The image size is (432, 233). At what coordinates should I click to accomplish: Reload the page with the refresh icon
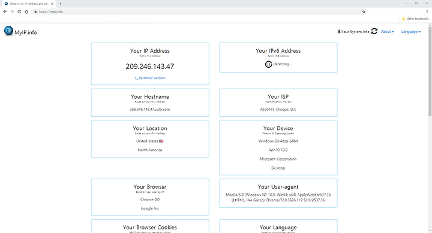(19, 12)
